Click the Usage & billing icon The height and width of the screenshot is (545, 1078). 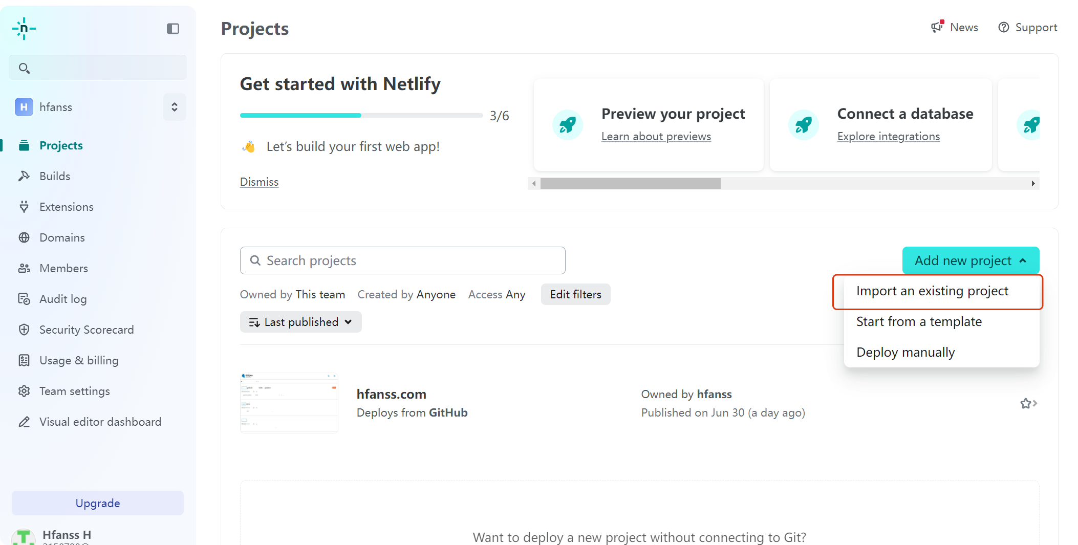click(24, 360)
